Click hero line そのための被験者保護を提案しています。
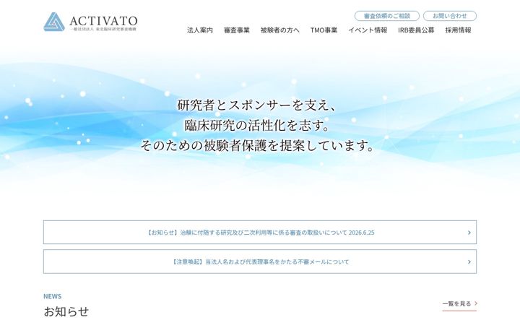 click(257, 145)
